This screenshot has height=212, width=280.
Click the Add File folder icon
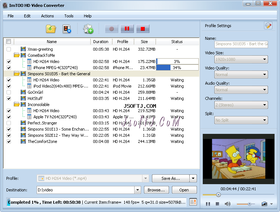coord(51,29)
